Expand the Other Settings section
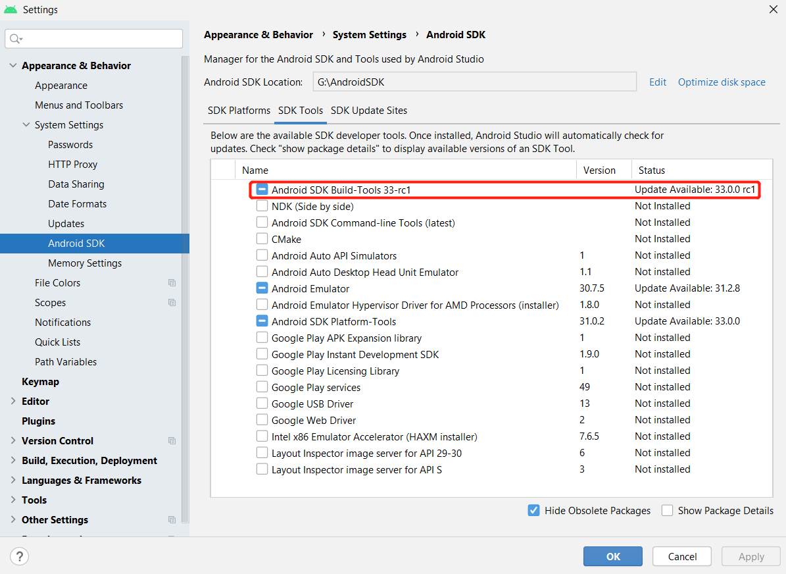Screen dimensions: 786x574 [13, 520]
